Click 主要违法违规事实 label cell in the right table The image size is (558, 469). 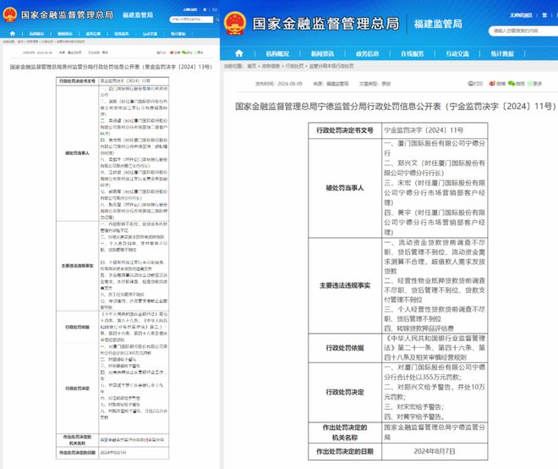pos(344,285)
